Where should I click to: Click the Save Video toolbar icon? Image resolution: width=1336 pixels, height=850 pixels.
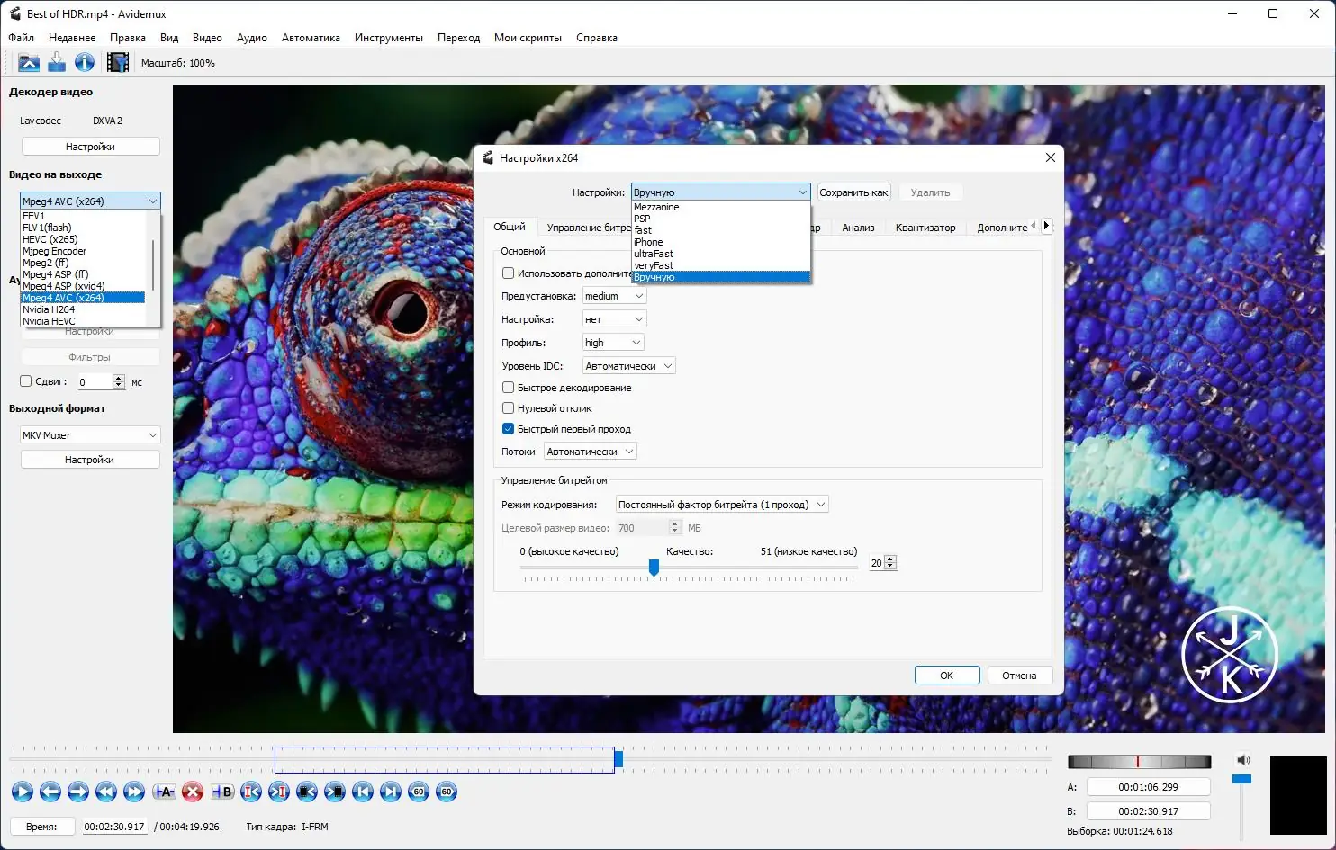pyautogui.click(x=57, y=62)
